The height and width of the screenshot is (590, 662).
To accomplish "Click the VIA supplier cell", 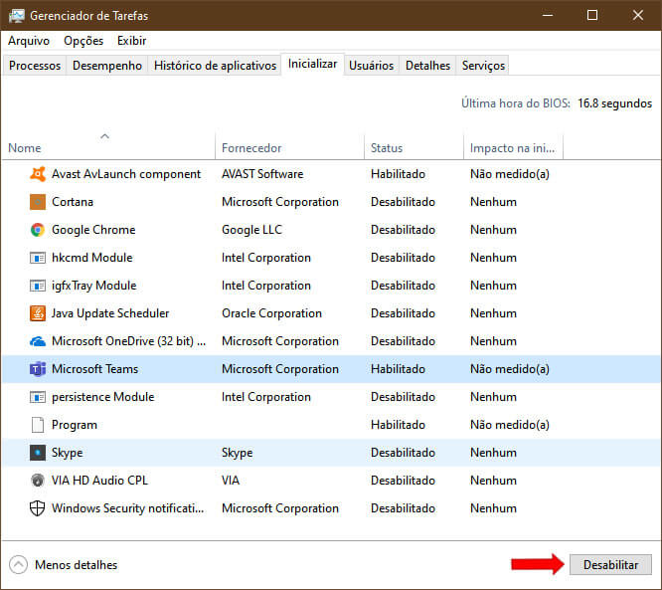I will 231,481.
